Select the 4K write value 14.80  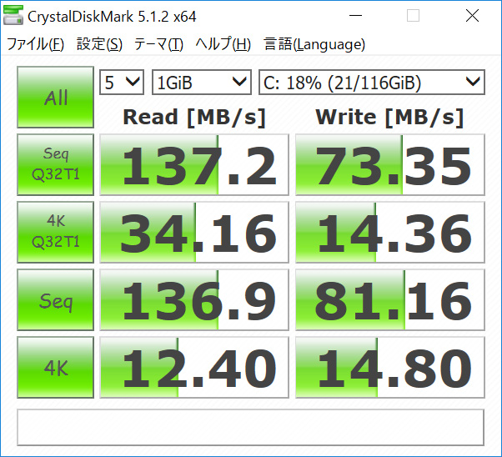pos(390,367)
